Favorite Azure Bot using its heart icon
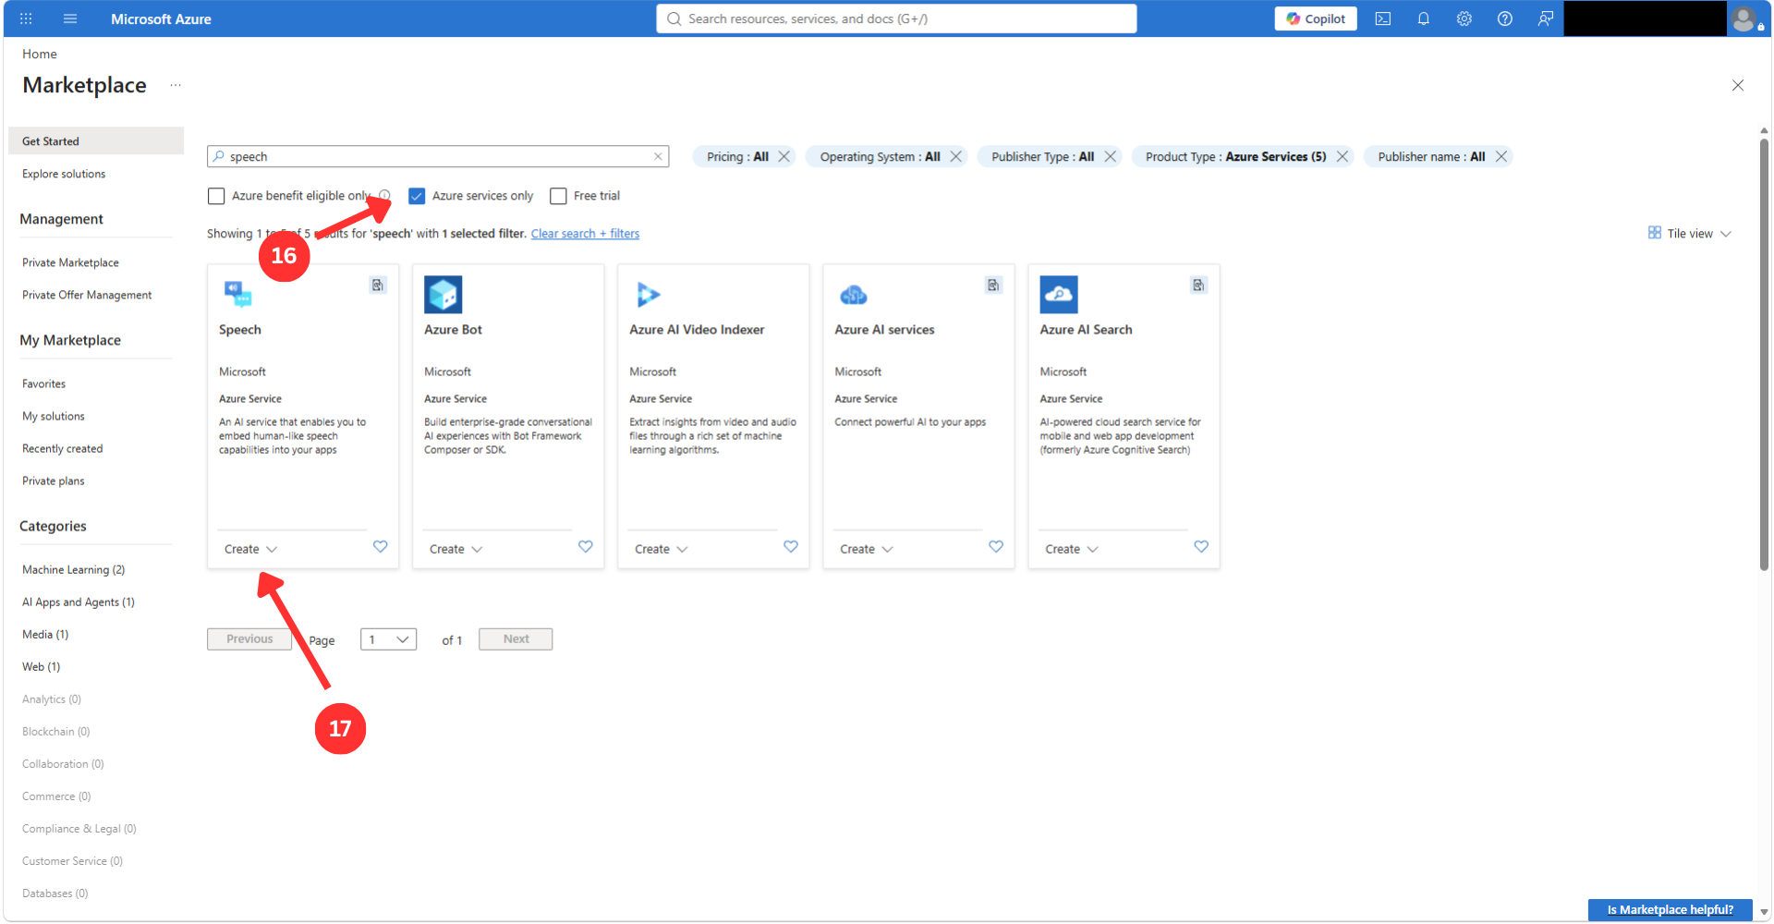 pos(586,547)
